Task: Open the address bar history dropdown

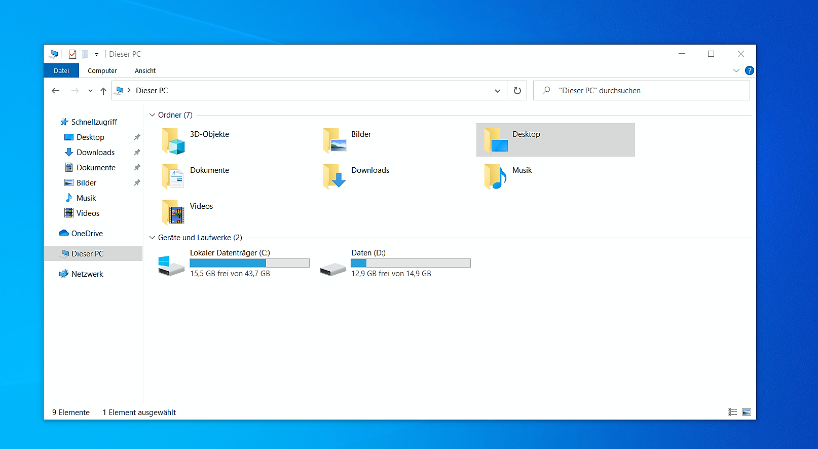Action: click(x=498, y=91)
